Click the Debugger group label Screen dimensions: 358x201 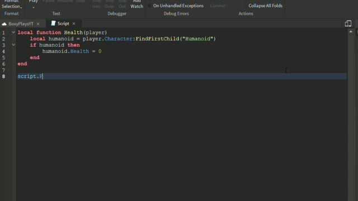click(x=117, y=13)
